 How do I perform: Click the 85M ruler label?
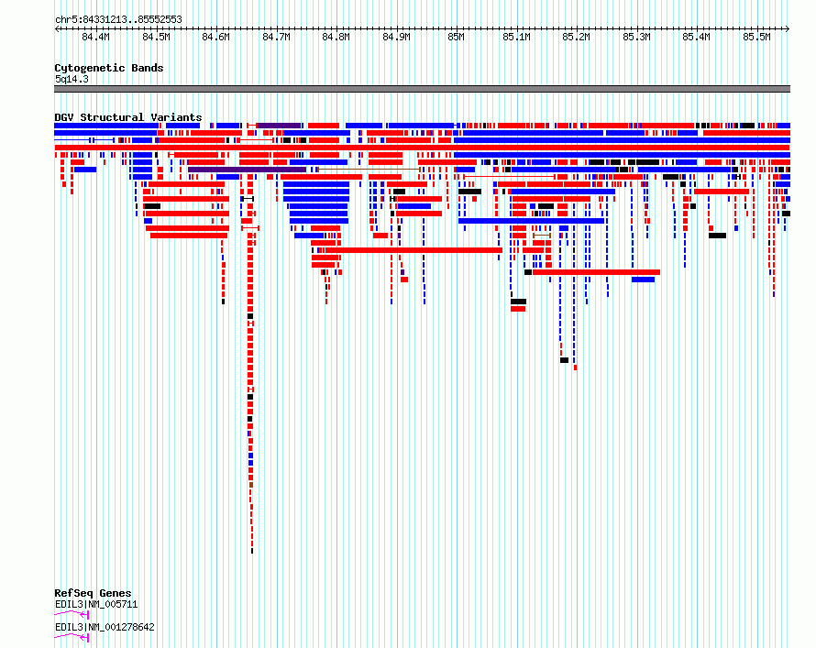tap(457, 37)
